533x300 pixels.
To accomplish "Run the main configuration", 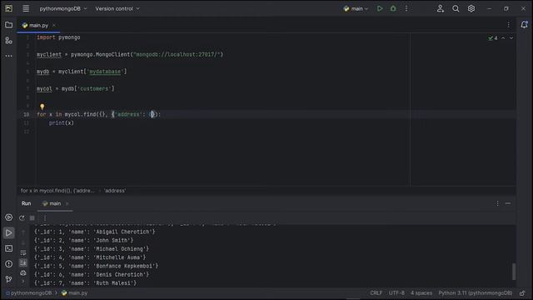I will 380,8.
